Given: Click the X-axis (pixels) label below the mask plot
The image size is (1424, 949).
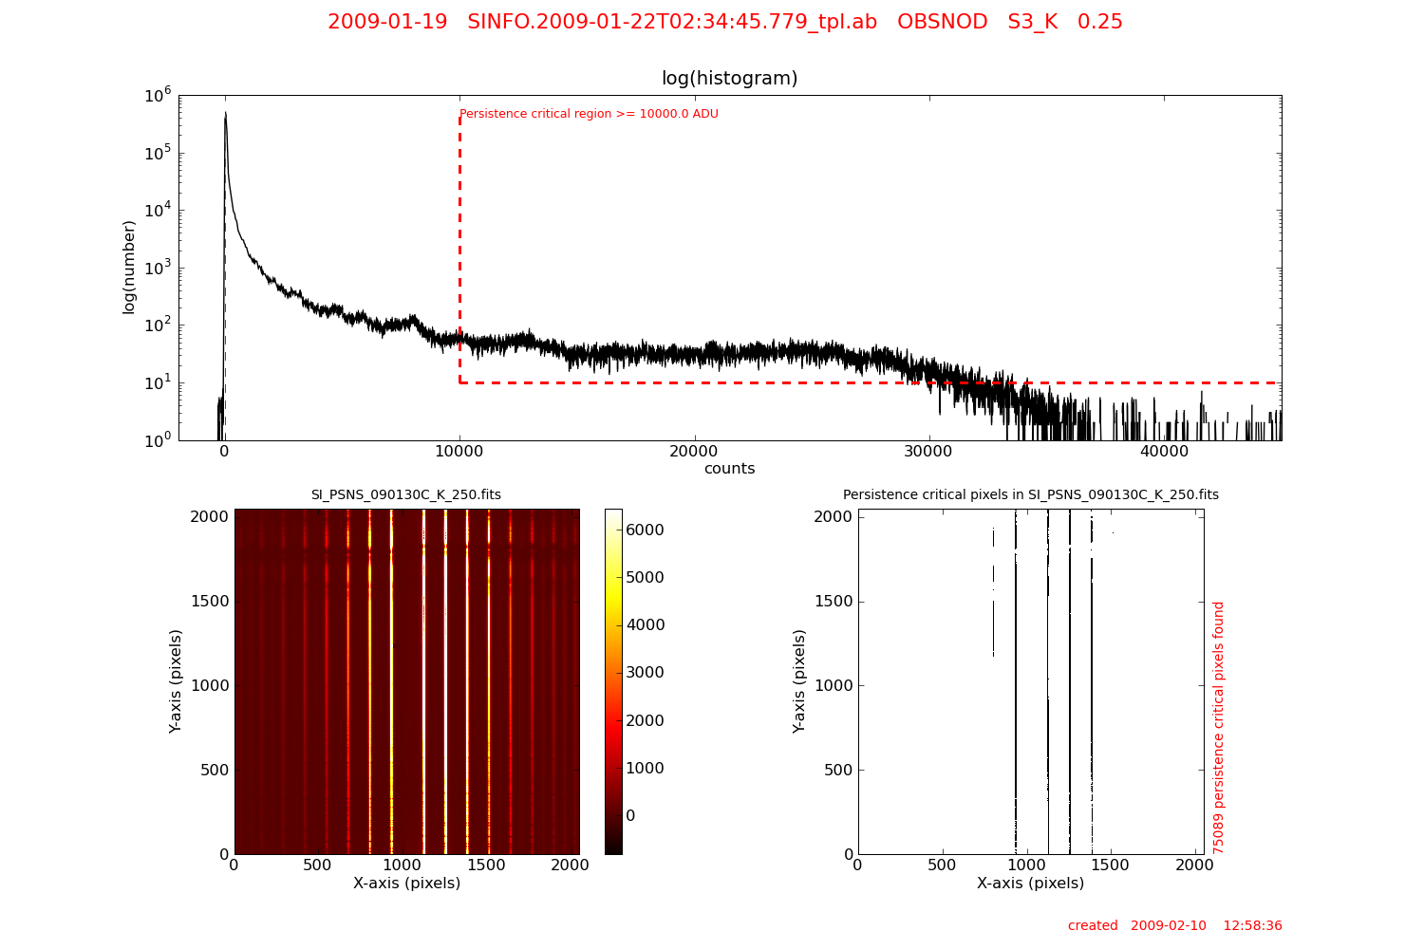Looking at the screenshot, I should tap(1030, 884).
